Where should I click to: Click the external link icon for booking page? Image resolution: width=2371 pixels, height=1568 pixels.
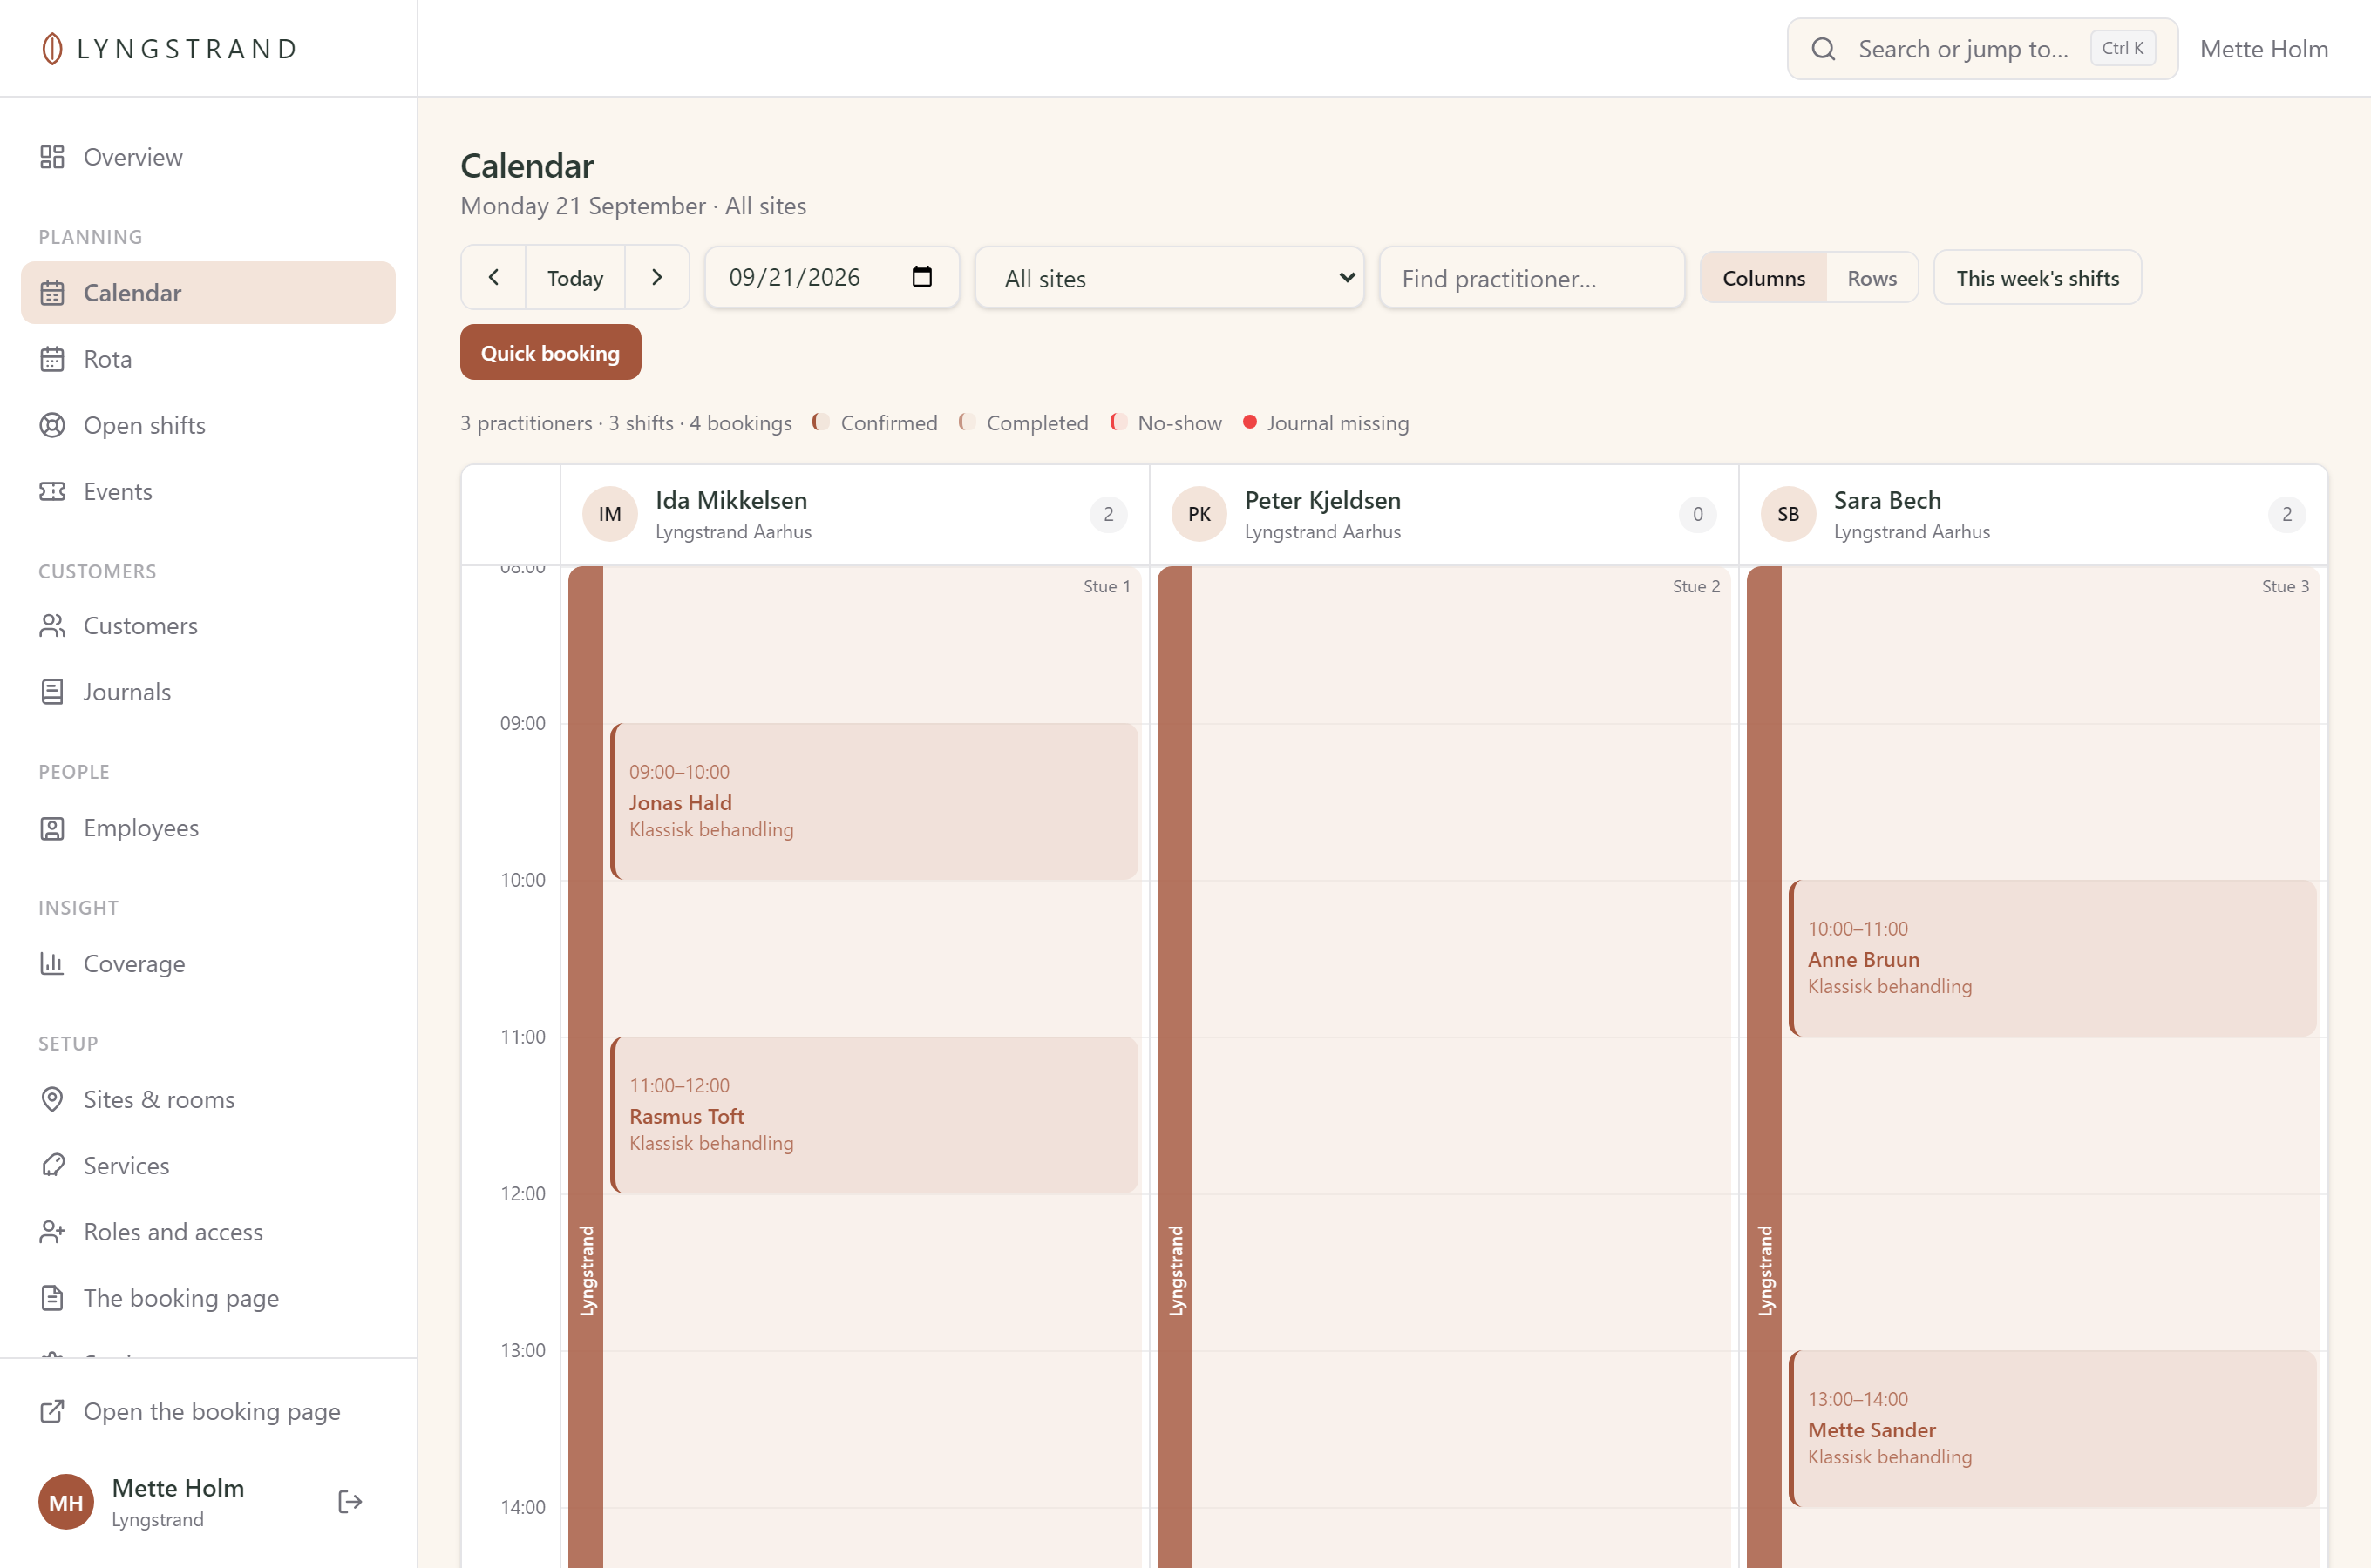pyautogui.click(x=52, y=1411)
